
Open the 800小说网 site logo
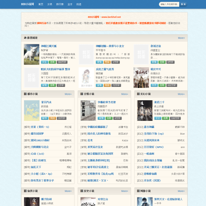[x=27, y=4]
